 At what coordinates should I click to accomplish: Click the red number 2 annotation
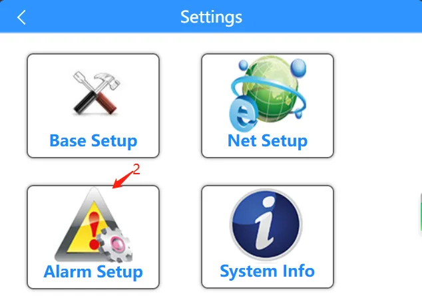[x=136, y=170]
